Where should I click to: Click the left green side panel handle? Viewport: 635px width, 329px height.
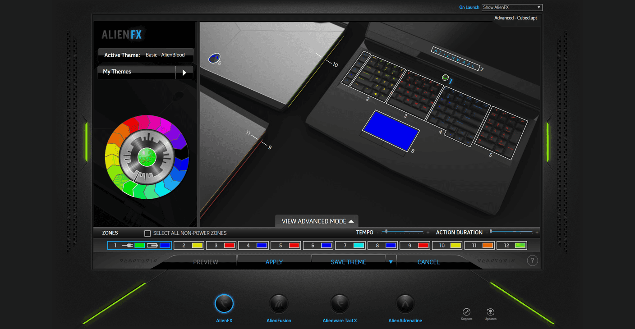tap(86, 142)
